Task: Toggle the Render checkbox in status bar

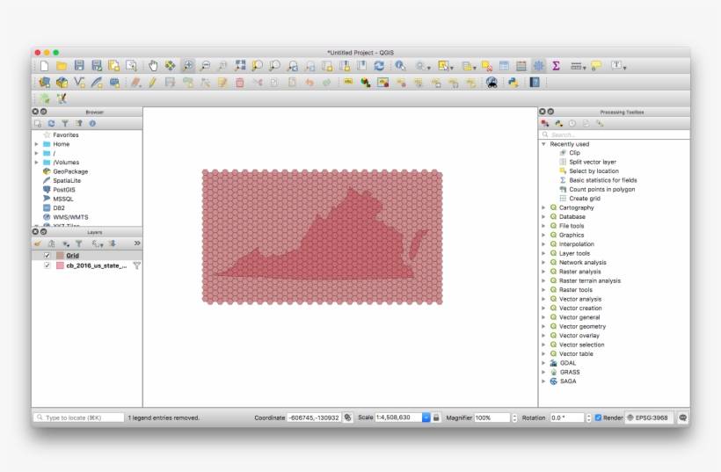Action: [598, 418]
